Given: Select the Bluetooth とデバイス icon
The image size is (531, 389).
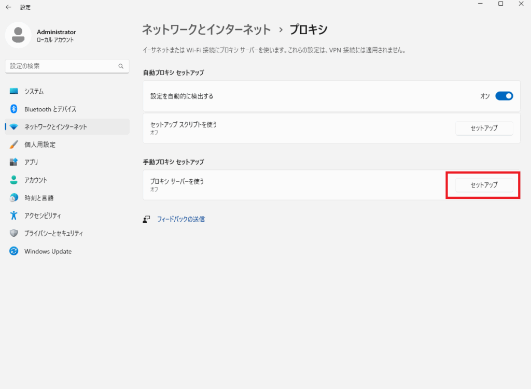Looking at the screenshot, I should click(x=14, y=109).
